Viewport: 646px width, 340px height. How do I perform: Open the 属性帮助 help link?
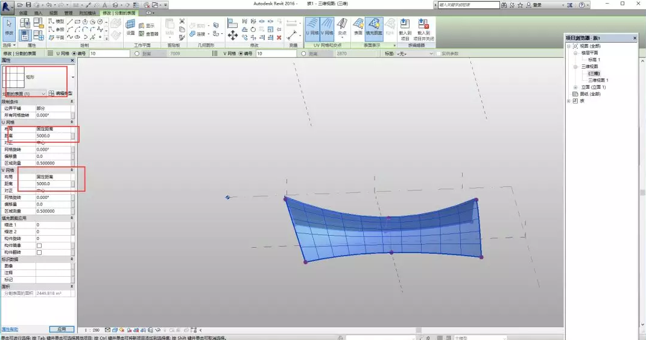point(10,330)
